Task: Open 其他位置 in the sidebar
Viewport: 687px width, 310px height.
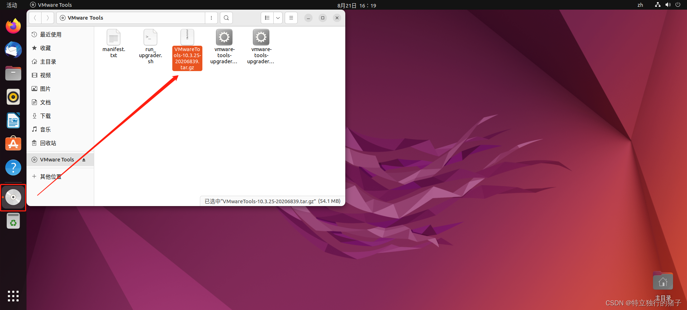Action: tap(60, 177)
